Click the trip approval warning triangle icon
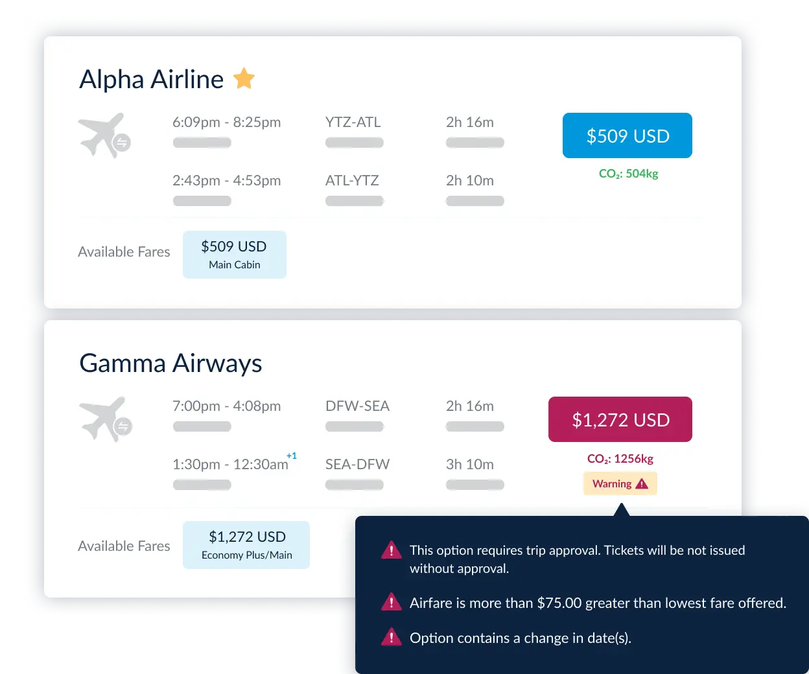This screenshot has width=809, height=674. point(392,550)
